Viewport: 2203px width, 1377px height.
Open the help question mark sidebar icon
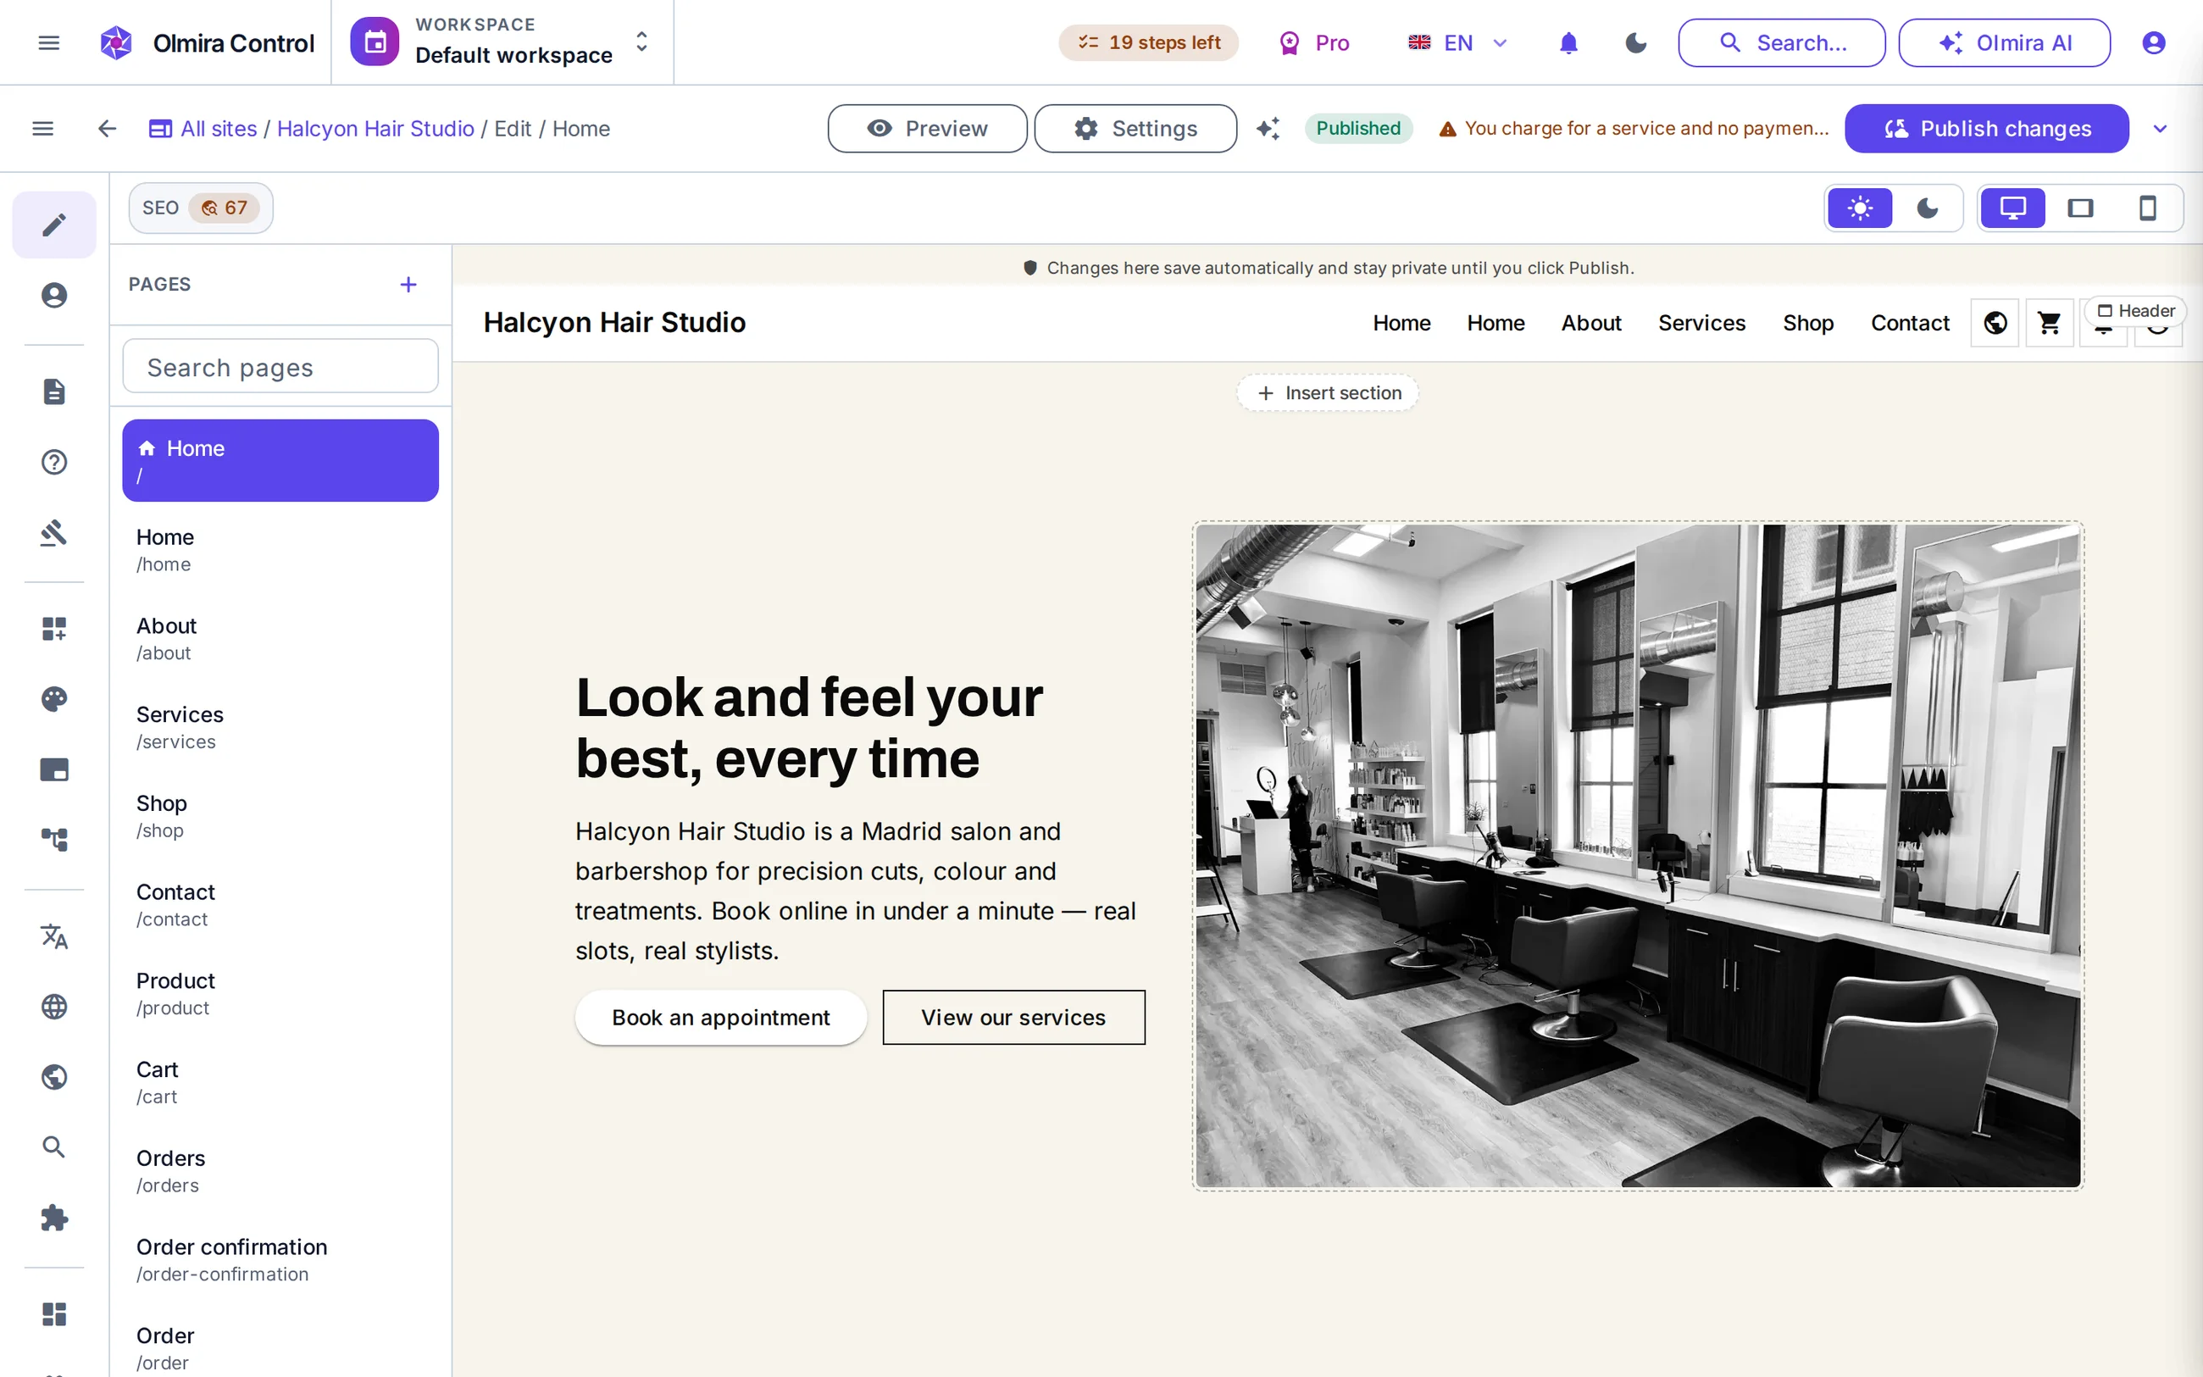53,463
